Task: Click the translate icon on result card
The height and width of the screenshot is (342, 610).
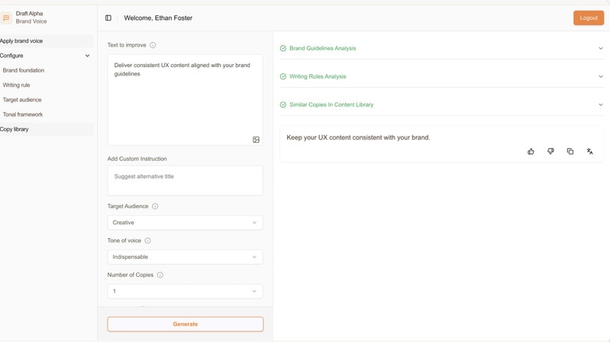Action: click(589, 151)
